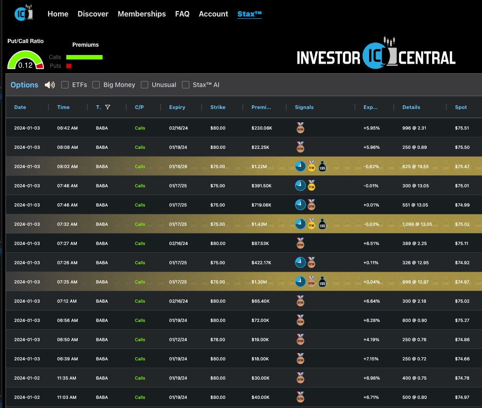Click the clock icon in the 07:32 AM row
The width and height of the screenshot is (482, 408).
[300, 224]
